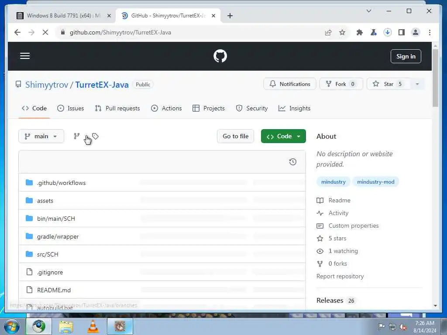Open File Explorer from the taskbar
Image resolution: width=447 pixels, height=335 pixels.
click(x=66, y=326)
